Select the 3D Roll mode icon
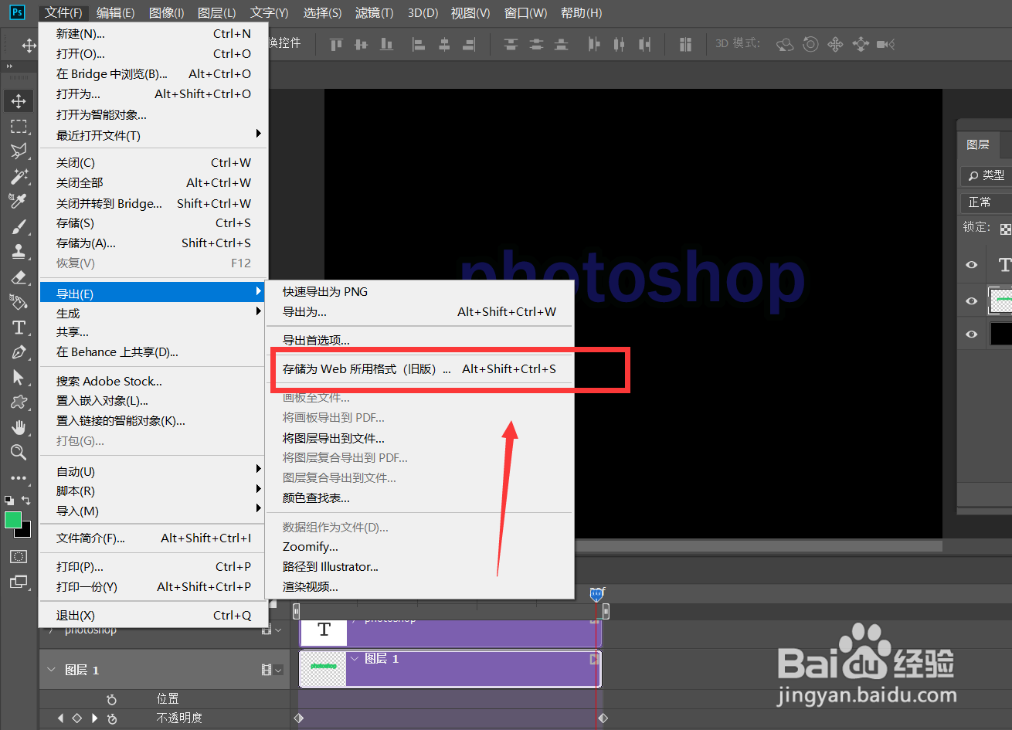Screen dimensions: 1012x730 (810, 45)
